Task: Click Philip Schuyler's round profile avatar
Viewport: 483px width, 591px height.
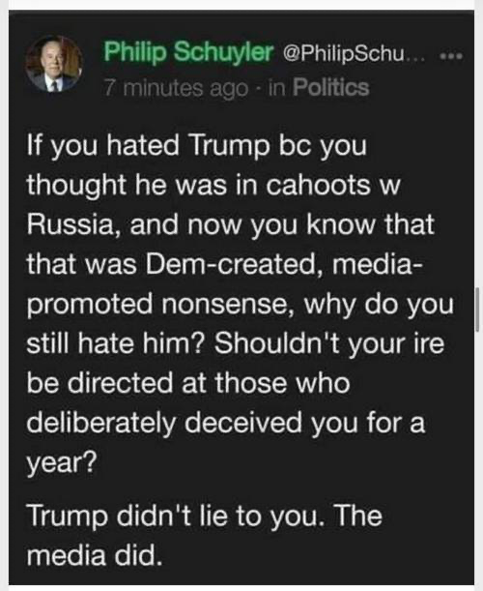Action: click(x=54, y=65)
